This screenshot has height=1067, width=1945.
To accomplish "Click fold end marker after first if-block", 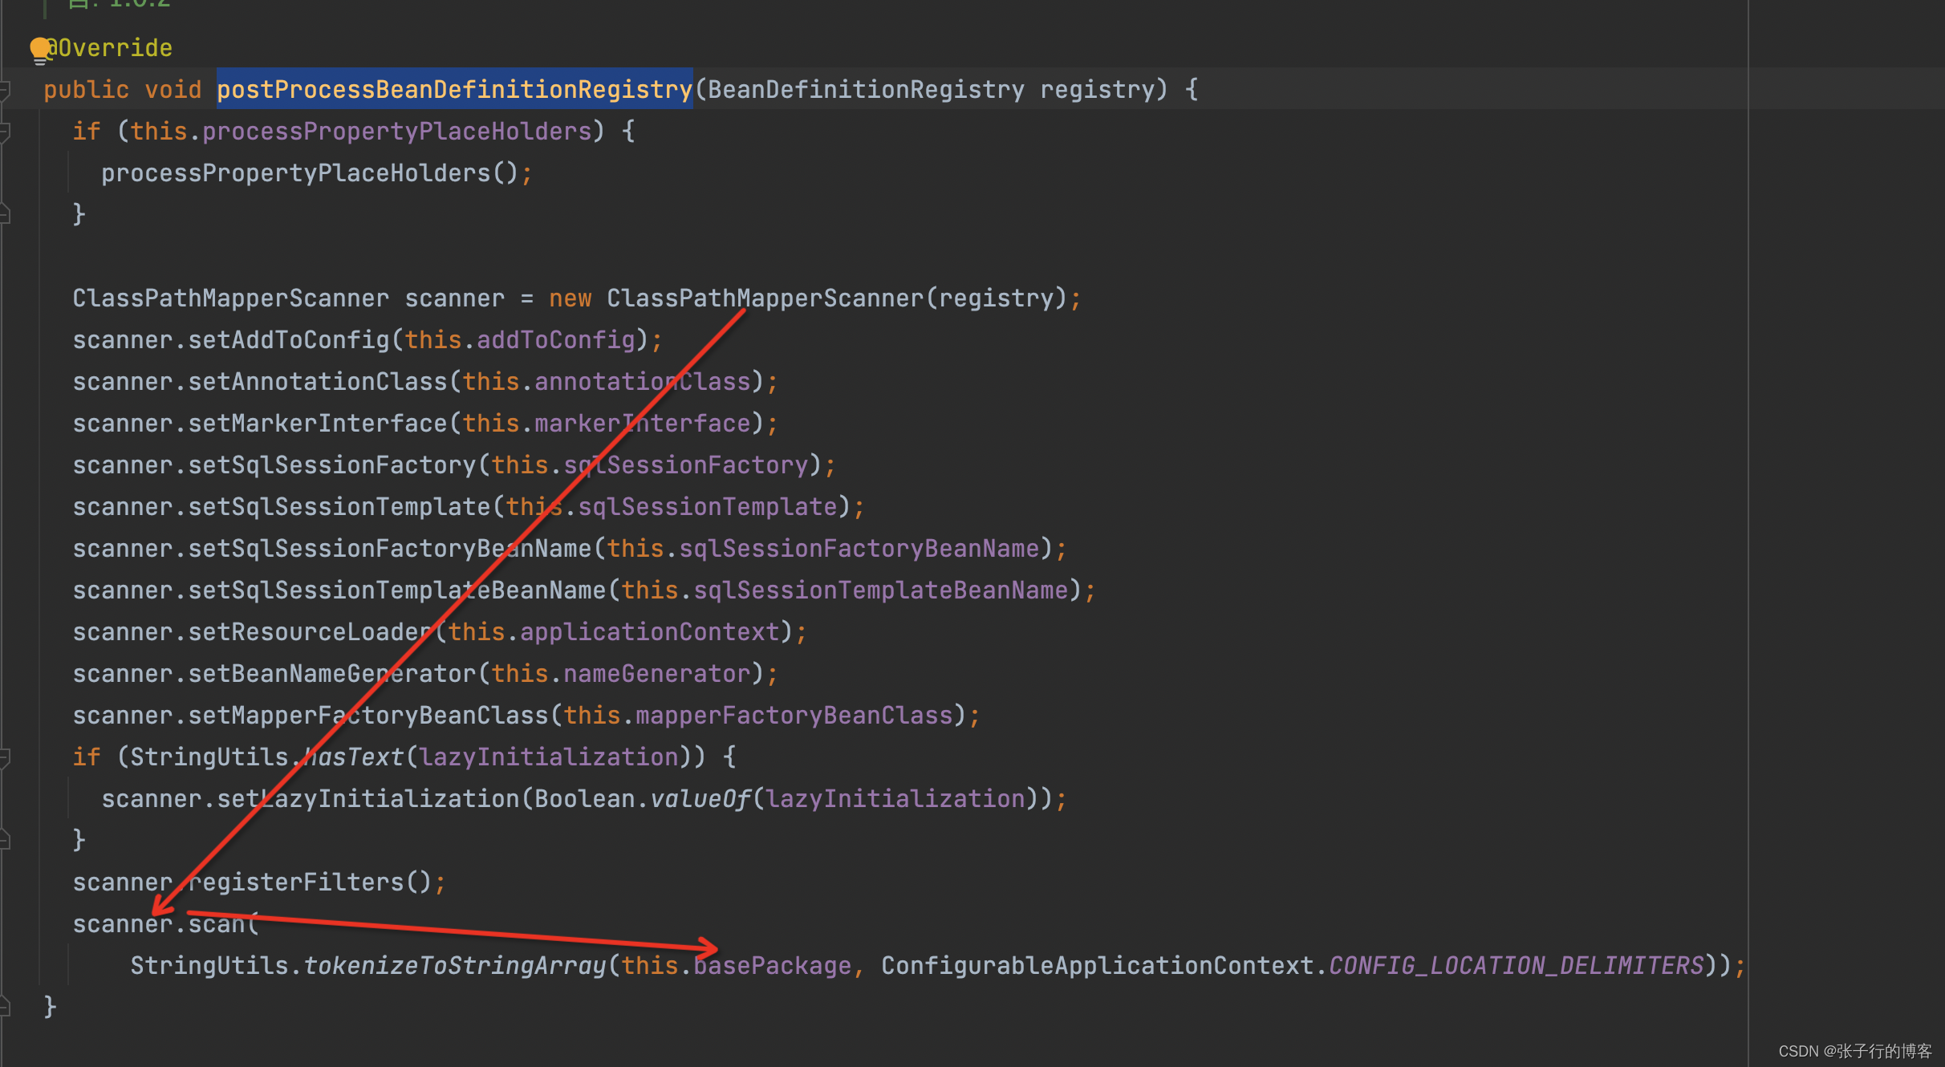I will coord(5,213).
